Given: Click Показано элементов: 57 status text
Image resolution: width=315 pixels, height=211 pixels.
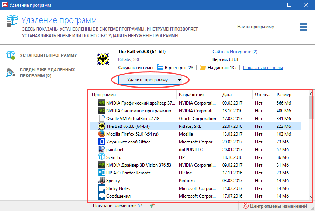Looking at the screenshot, I should coord(118,206).
